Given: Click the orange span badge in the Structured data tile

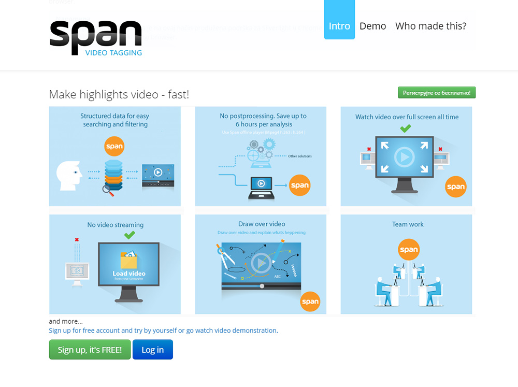Looking at the screenshot, I should click(114, 146).
